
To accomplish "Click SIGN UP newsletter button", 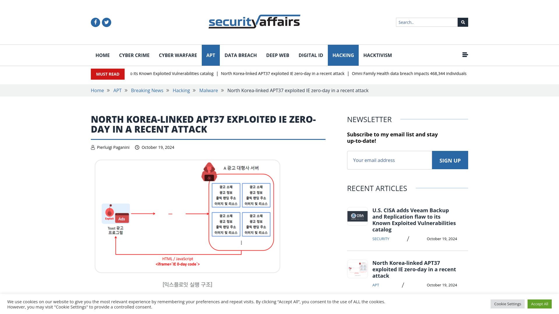I will 450,160.
